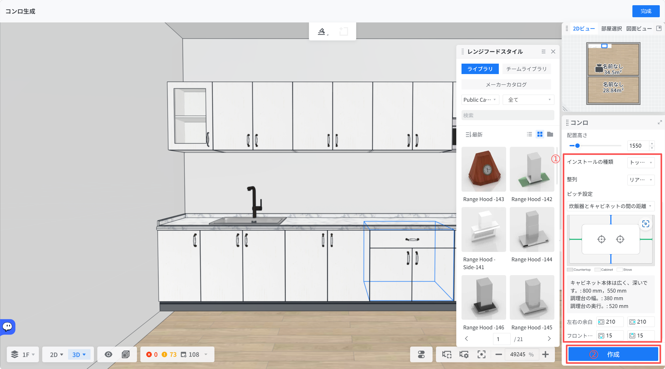Toggle visibility eye icon in bottom bar
The width and height of the screenshot is (665, 369).
pyautogui.click(x=109, y=354)
